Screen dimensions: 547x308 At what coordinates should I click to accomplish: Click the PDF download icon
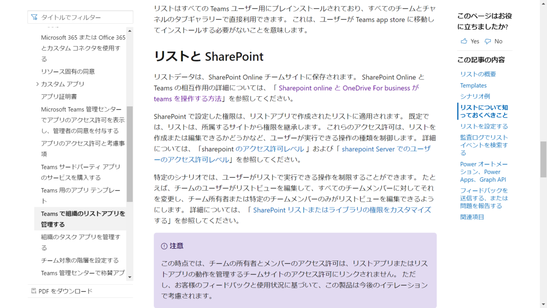(34, 291)
